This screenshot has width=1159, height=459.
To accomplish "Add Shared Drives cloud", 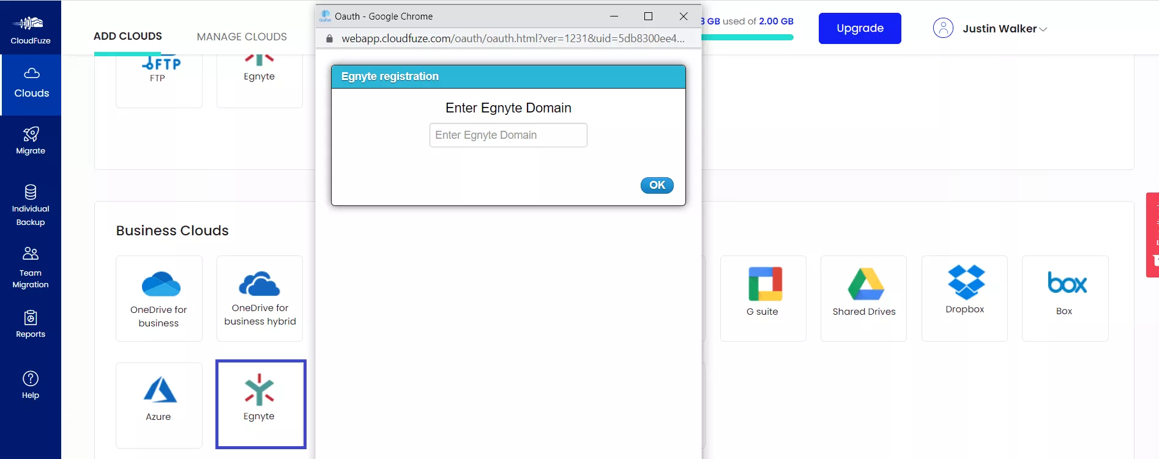I will click(863, 298).
